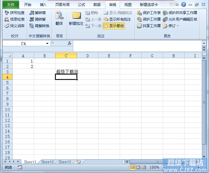The height and width of the screenshot is (173, 209).
Task: Open the Name Box dropdown arrow
Action: coord(47,44)
